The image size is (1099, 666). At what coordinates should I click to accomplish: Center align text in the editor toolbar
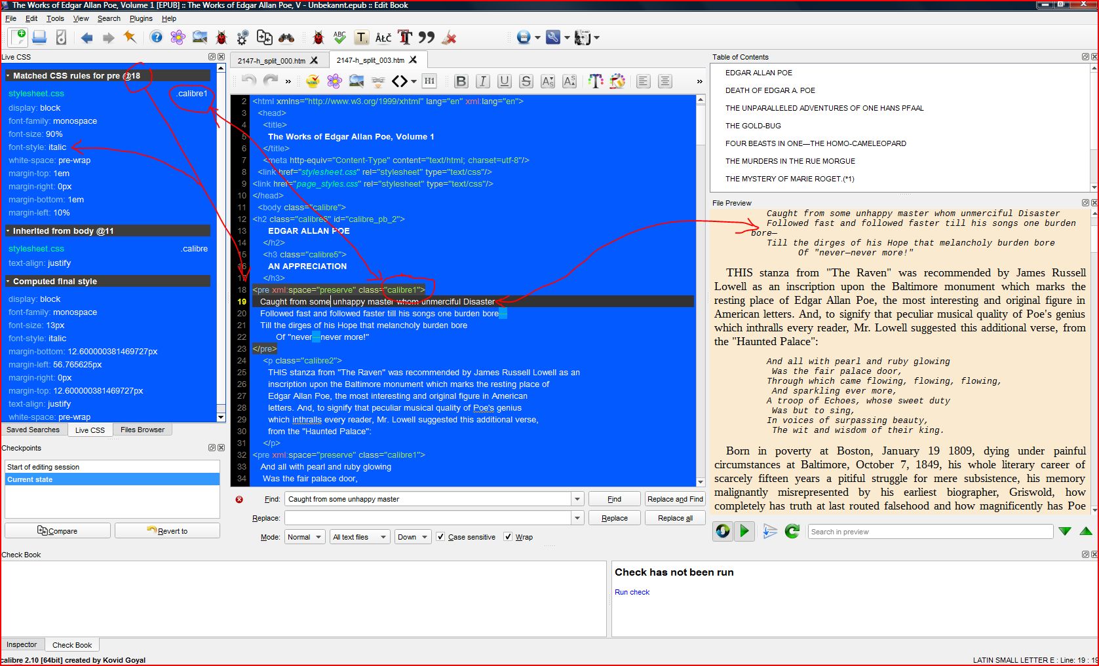click(x=665, y=81)
